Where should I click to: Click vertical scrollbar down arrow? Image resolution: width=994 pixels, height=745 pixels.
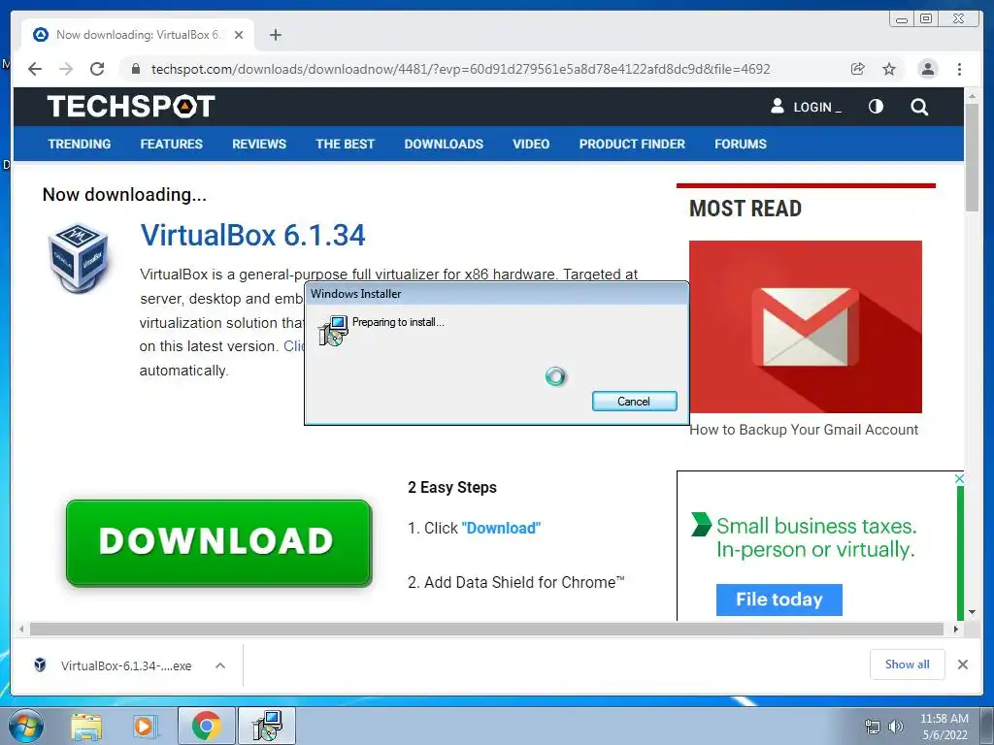(x=973, y=612)
